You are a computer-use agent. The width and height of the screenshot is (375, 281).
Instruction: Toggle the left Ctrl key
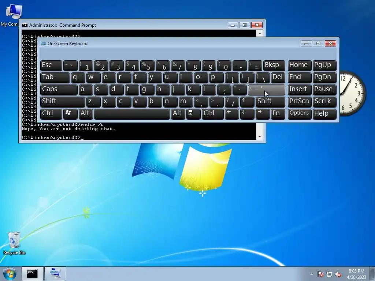(x=51, y=114)
